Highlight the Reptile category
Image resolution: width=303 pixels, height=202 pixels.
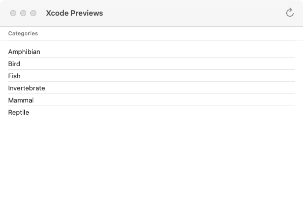coord(19,112)
